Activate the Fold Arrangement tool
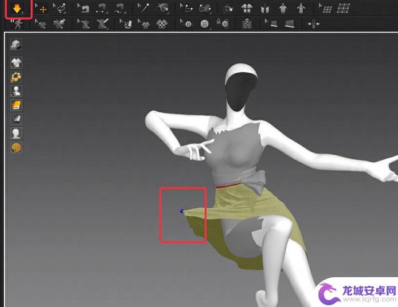This screenshot has height=307, width=398. click(x=205, y=9)
